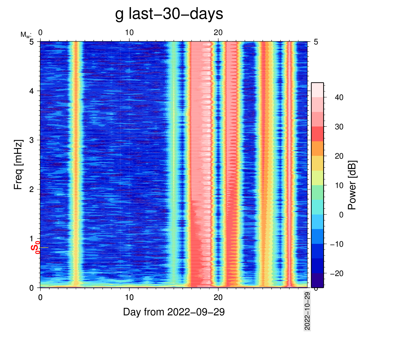The width and height of the screenshot is (399, 339).
Task: Select the orange colorbar swatch above 20
Action: pyautogui.click(x=317, y=148)
